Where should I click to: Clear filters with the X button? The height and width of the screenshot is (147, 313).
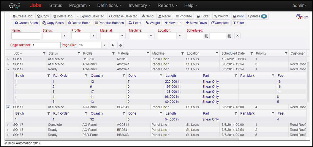[x=237, y=36]
